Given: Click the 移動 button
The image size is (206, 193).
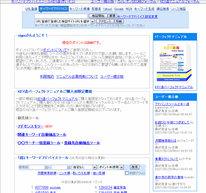Looking at the screenshot, I should 119,21.
